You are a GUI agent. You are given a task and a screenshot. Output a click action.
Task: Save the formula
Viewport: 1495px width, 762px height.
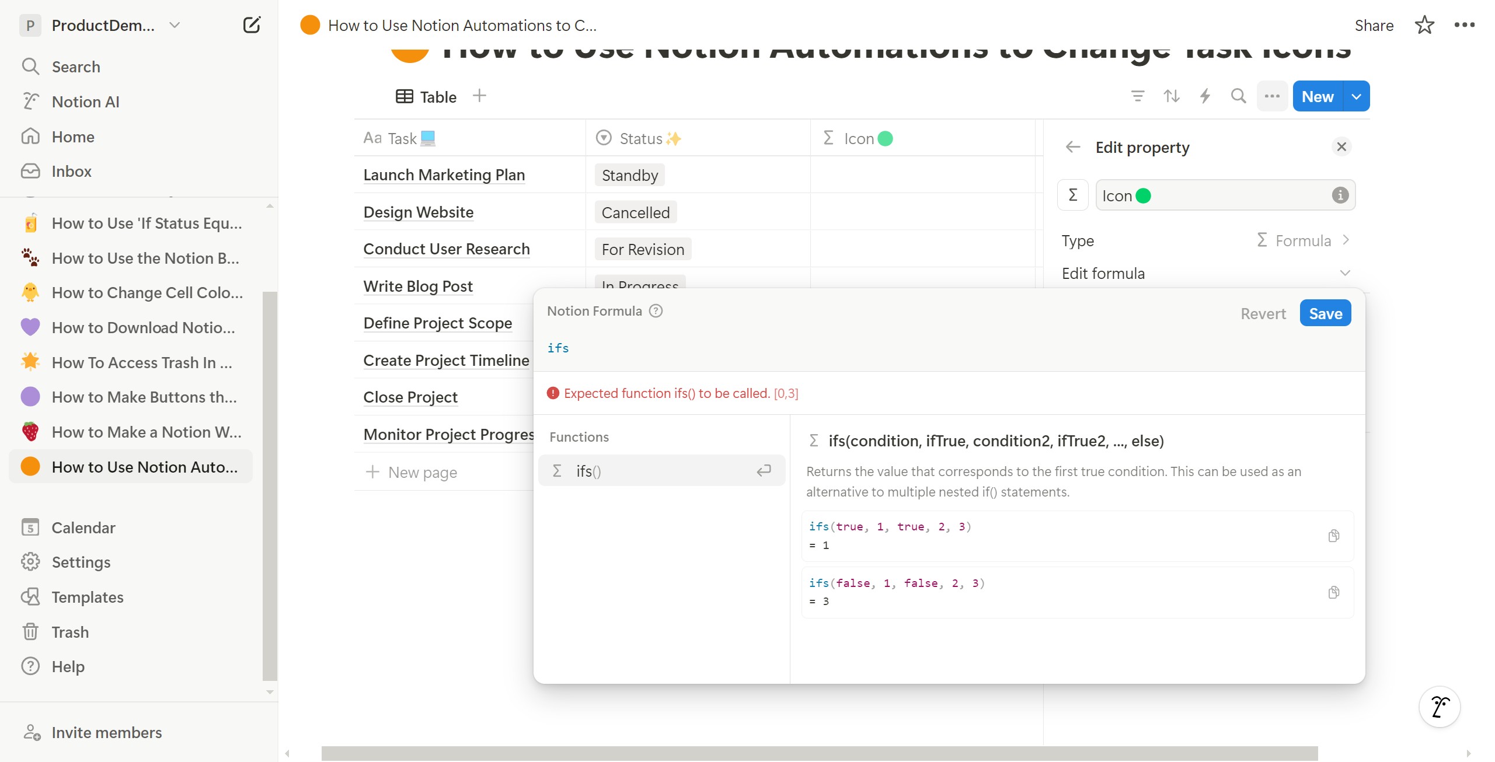1325,313
